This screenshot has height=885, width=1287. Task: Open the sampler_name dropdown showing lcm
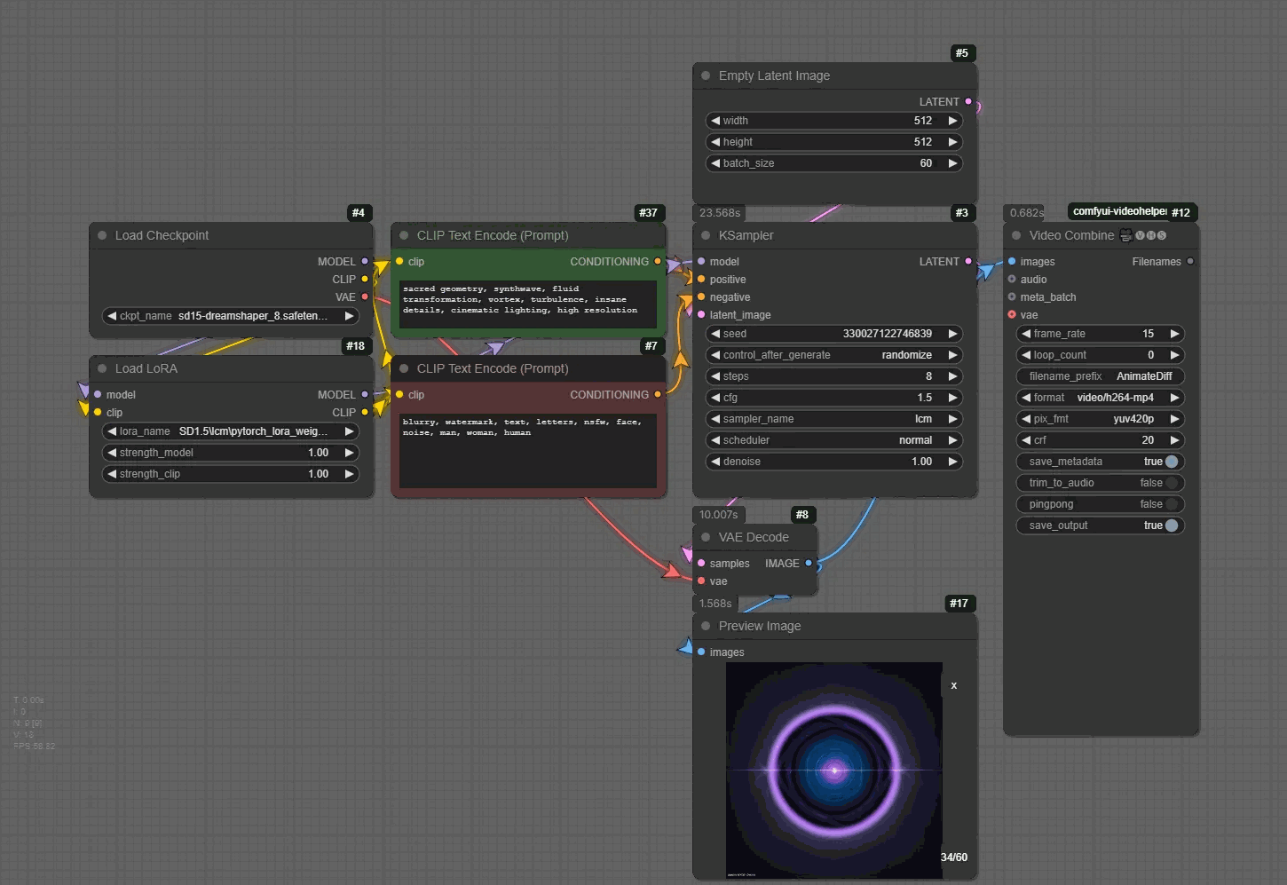click(834, 419)
